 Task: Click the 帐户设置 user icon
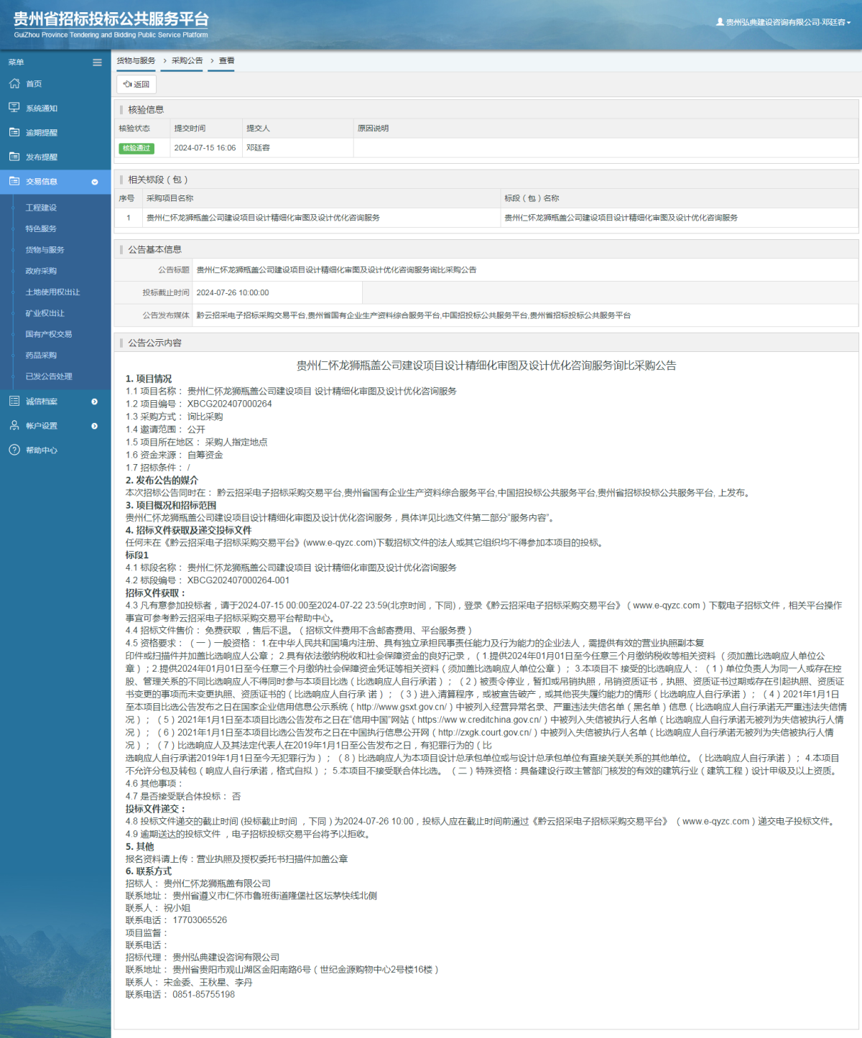point(15,425)
